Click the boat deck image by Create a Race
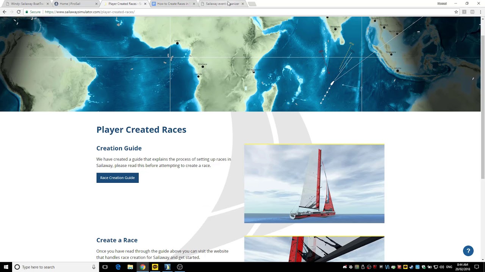This screenshot has height=272, width=485. coord(314,249)
